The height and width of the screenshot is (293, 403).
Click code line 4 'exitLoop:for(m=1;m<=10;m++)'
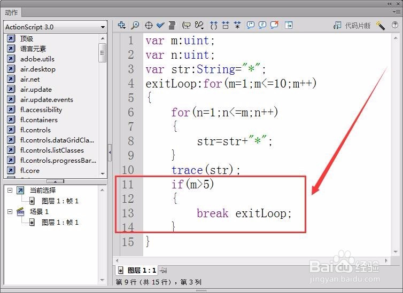coord(231,84)
